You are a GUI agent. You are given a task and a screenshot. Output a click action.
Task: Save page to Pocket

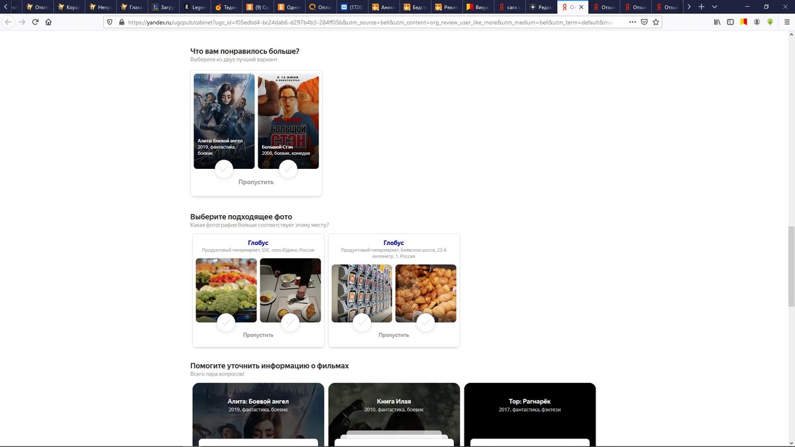(643, 22)
